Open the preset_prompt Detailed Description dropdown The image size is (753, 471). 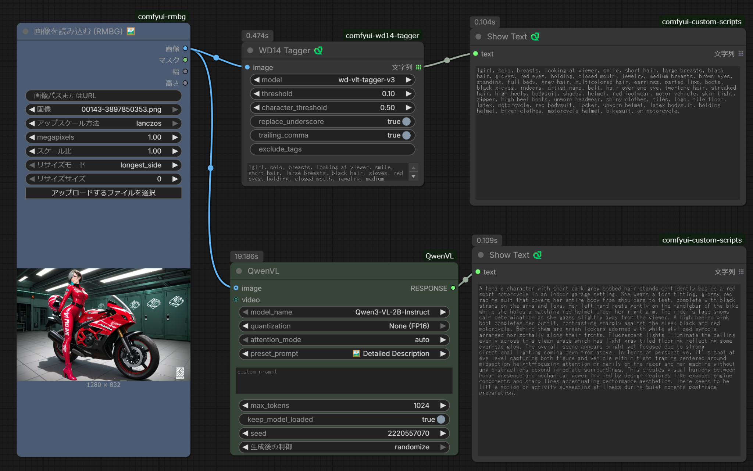pos(395,353)
